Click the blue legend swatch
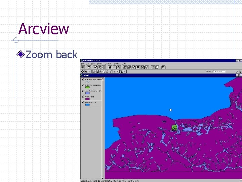The width and height of the screenshot is (242, 182). [x=87, y=105]
